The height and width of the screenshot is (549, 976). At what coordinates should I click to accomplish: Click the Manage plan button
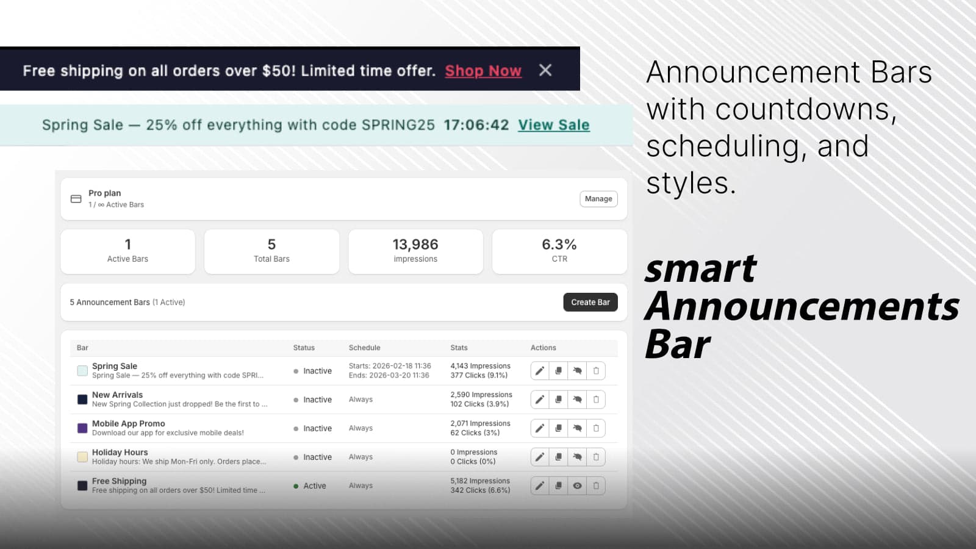click(598, 199)
